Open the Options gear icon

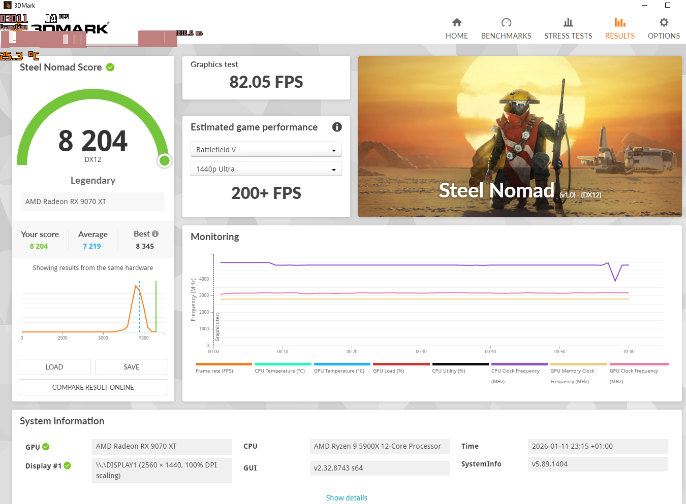click(x=664, y=22)
